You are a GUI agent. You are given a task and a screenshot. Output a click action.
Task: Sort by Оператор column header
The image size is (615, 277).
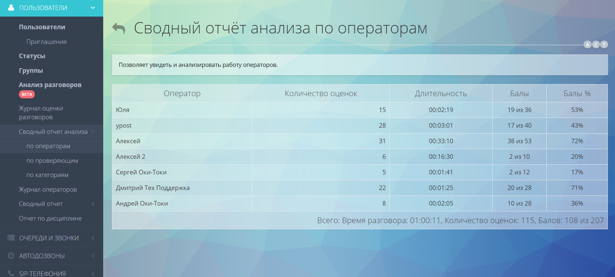[182, 94]
